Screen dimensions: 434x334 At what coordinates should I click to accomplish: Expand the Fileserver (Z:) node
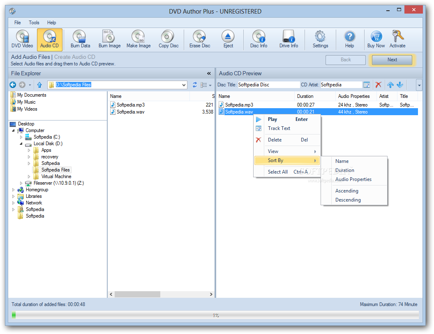(x=21, y=183)
